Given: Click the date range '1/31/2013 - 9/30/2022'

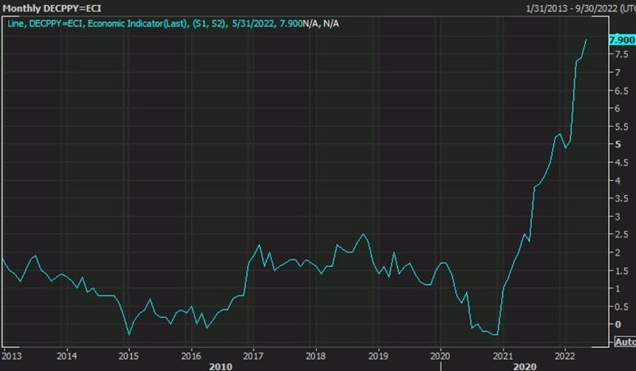Looking at the screenshot, I should [x=571, y=8].
